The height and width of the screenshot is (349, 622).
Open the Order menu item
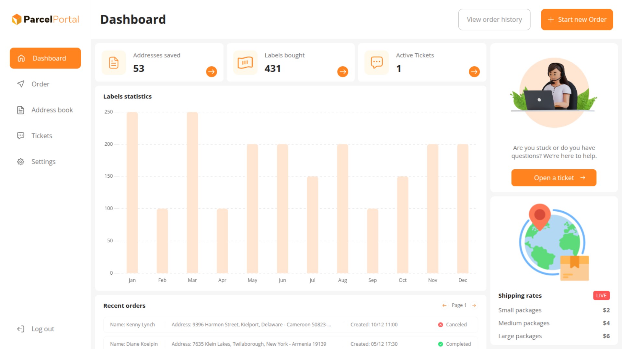[x=40, y=84]
